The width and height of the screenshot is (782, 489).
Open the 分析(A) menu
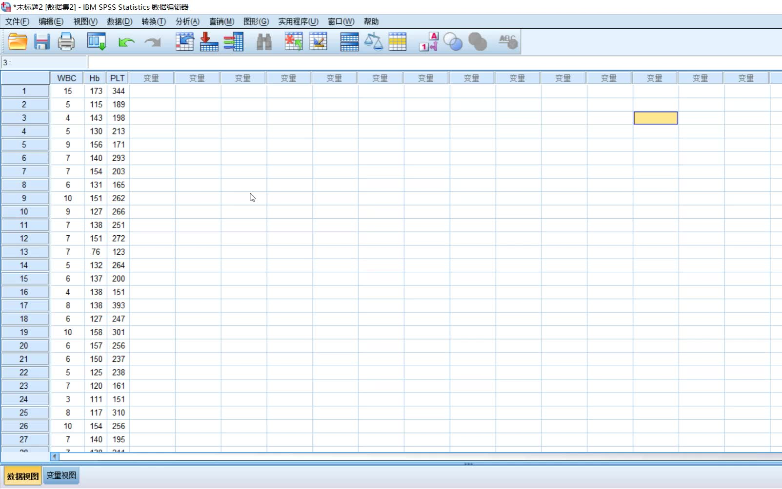click(x=187, y=21)
